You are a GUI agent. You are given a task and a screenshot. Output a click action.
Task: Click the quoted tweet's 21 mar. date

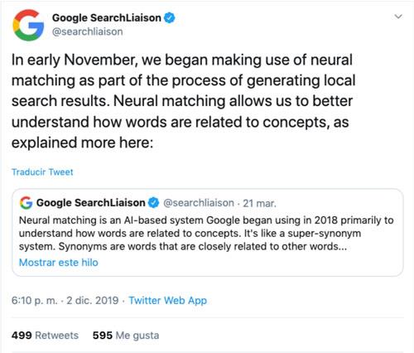click(x=259, y=203)
